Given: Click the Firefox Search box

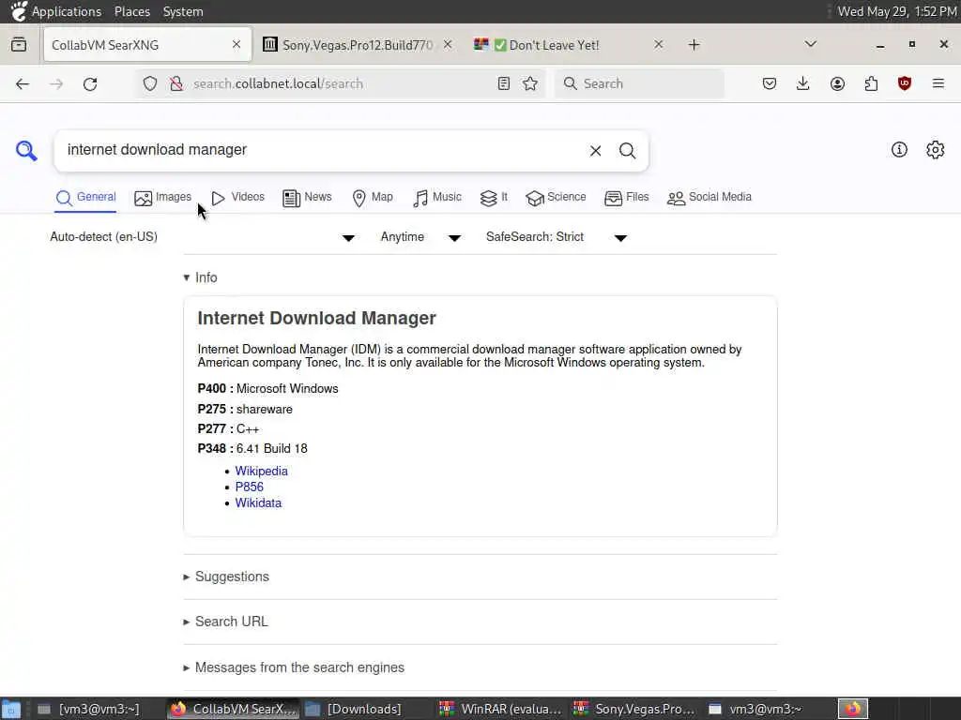Looking at the screenshot, I should [x=639, y=83].
